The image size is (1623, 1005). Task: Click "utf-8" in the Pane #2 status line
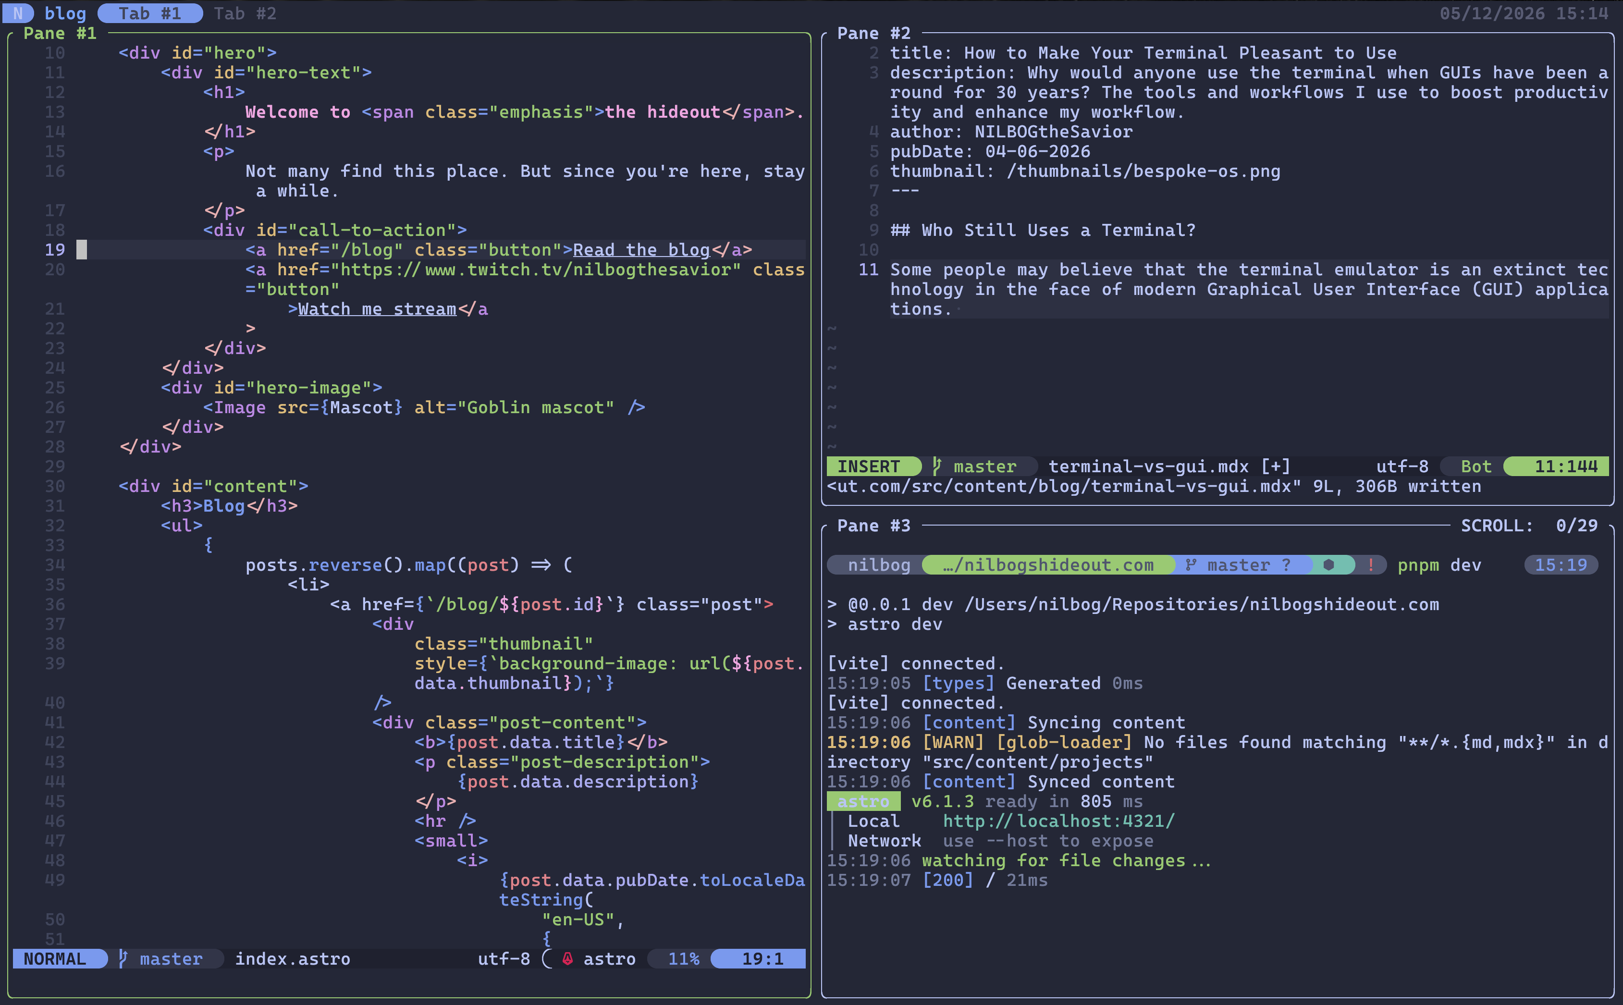1402,466
